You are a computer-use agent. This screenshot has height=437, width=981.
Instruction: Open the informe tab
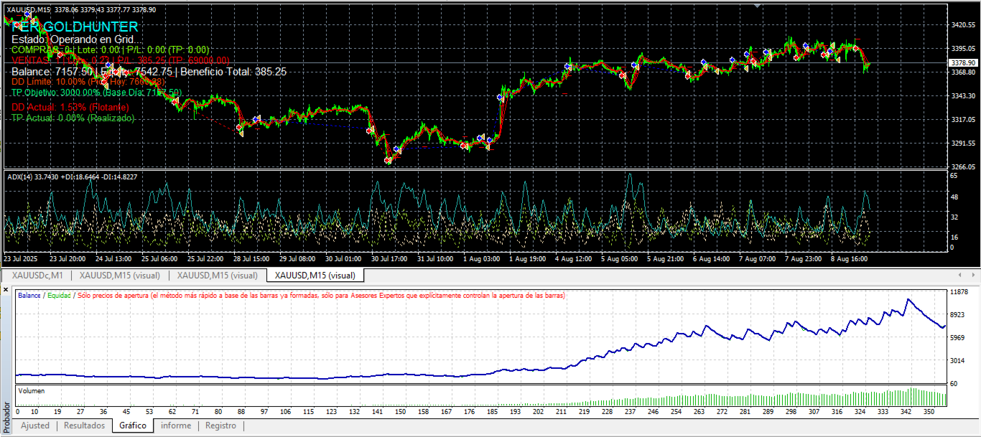pyautogui.click(x=176, y=426)
